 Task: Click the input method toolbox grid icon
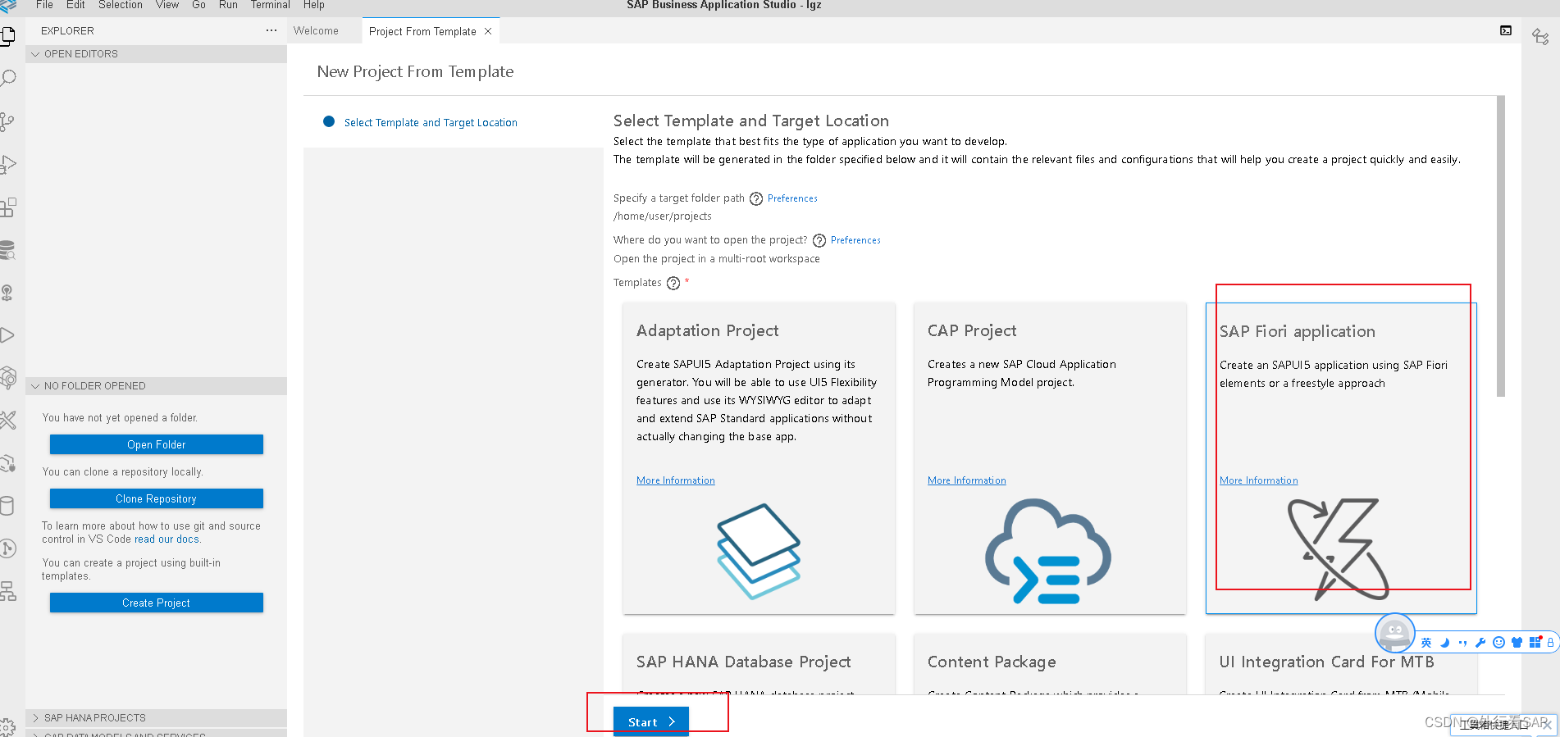(1535, 642)
